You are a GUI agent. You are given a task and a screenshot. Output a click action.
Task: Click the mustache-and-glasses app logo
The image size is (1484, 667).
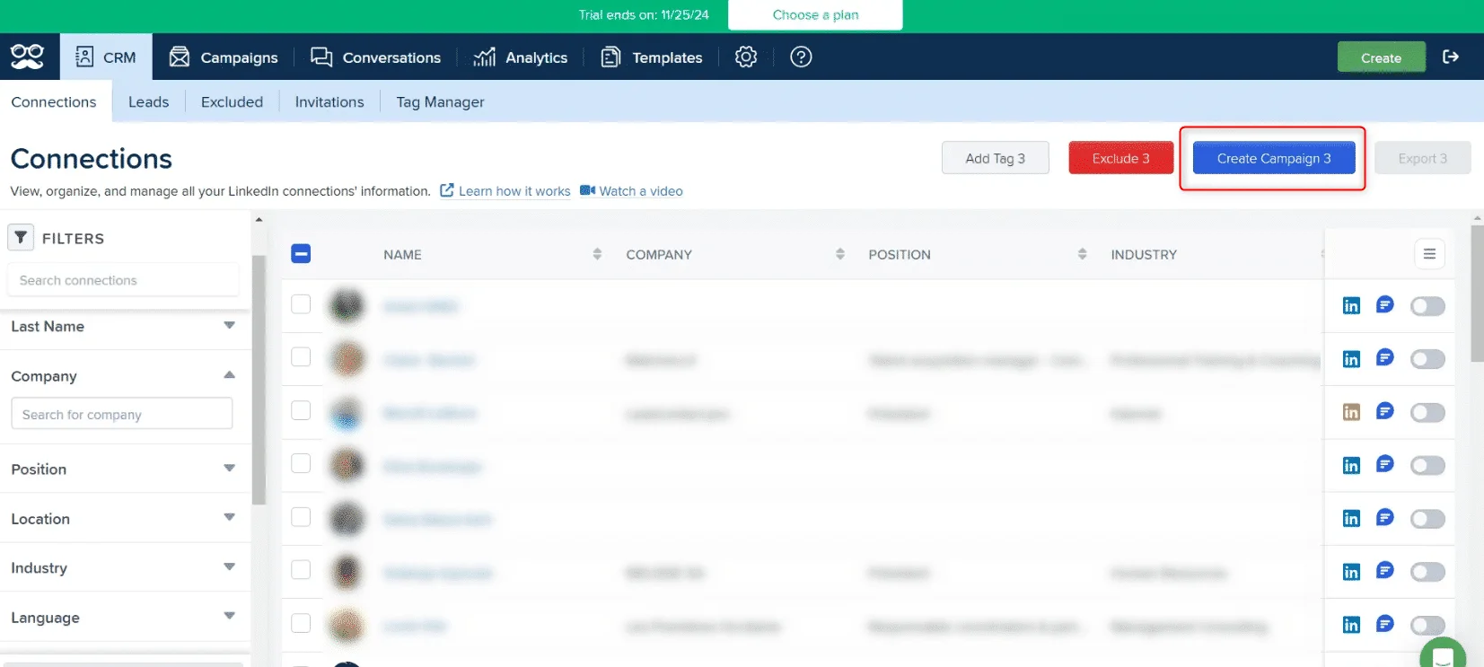tap(27, 57)
